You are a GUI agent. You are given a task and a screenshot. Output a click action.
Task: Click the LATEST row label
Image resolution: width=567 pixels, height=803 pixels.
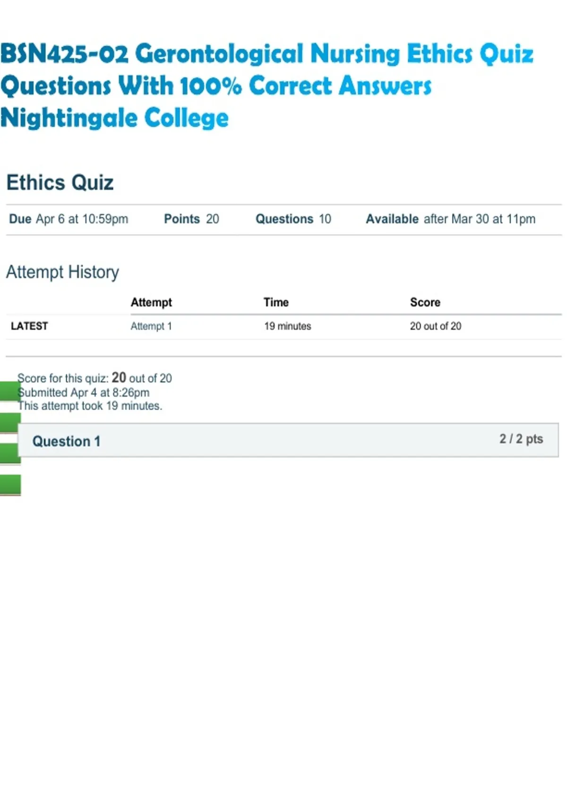tap(29, 326)
